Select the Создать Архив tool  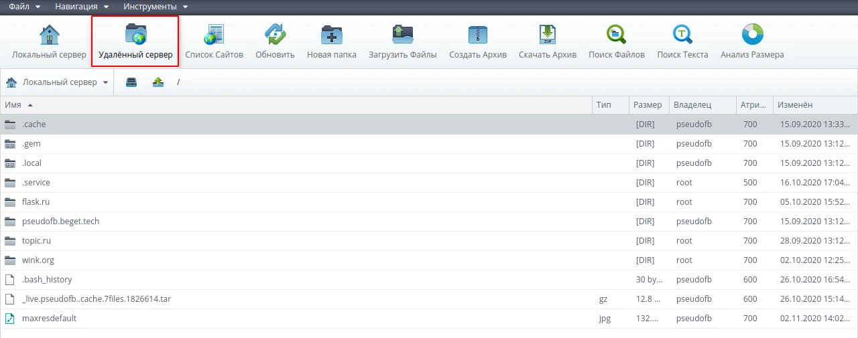(477, 34)
